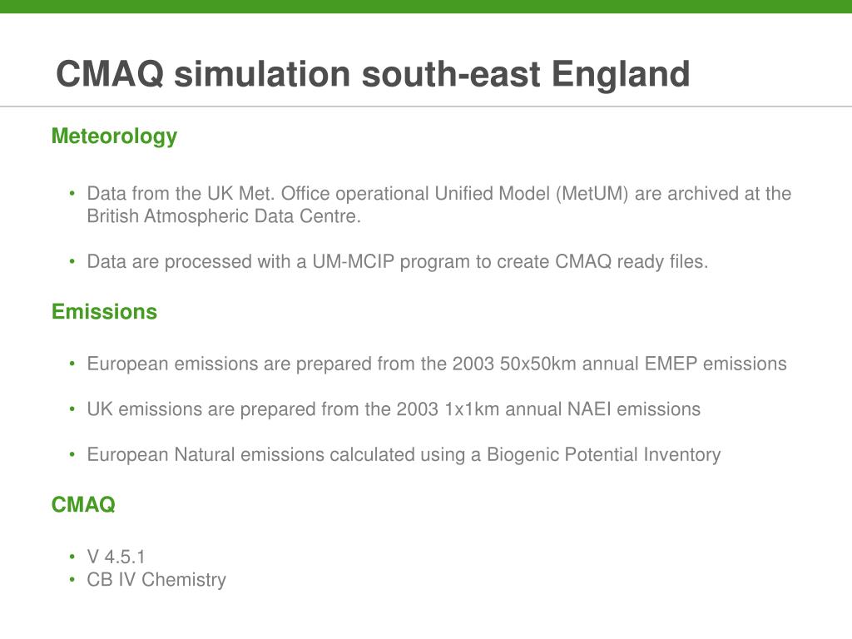The width and height of the screenshot is (852, 639).
Task: Click the text 1x1km in UK emissions line
Action: tap(472, 409)
